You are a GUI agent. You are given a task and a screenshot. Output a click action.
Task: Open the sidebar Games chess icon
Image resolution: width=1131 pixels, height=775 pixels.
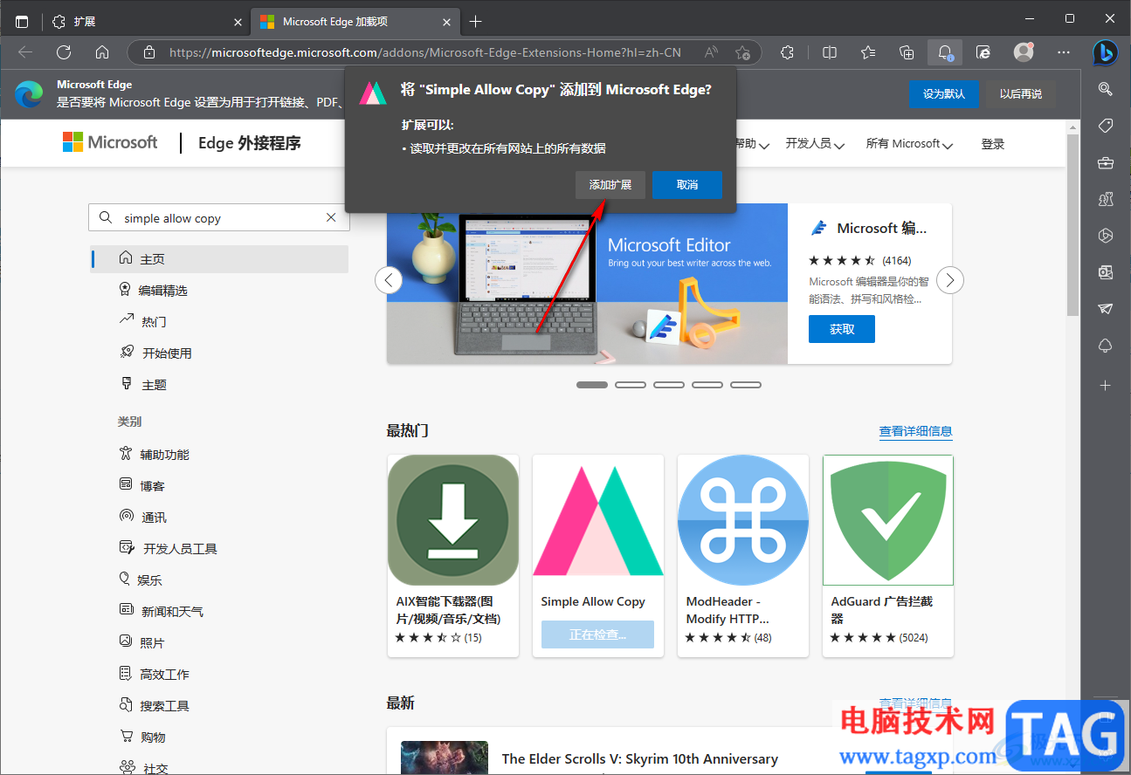[x=1105, y=199]
